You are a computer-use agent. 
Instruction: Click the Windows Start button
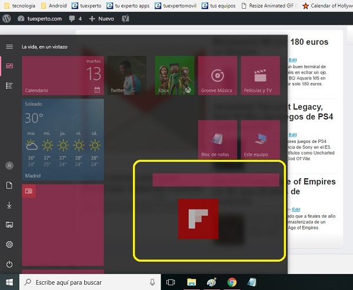point(9,282)
